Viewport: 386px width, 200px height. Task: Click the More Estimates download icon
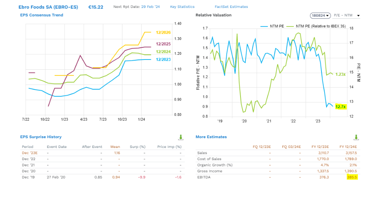click(355, 137)
